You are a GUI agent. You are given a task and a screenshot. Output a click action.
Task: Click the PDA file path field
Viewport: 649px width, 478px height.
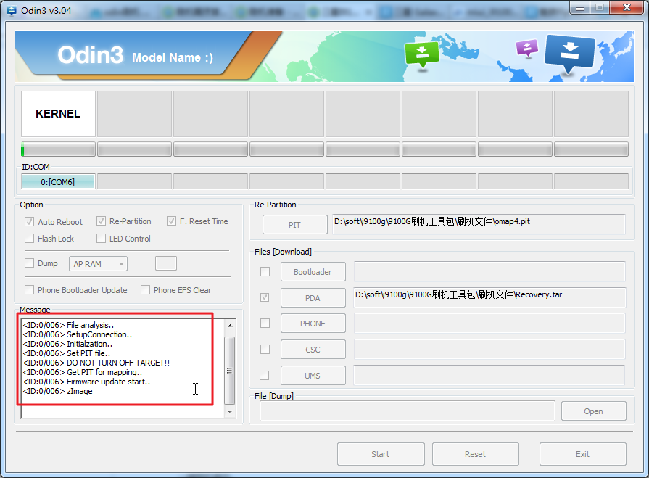click(x=489, y=297)
